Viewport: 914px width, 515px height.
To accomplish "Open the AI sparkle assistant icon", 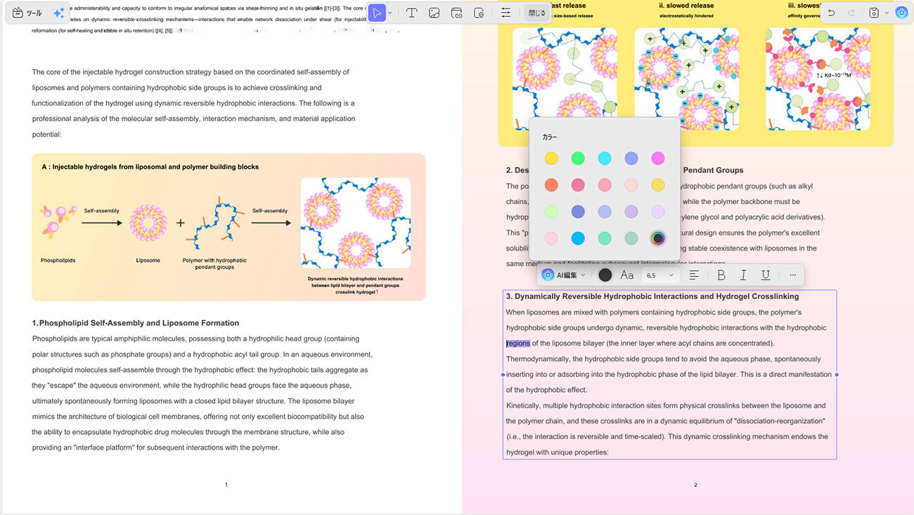I will [59, 13].
